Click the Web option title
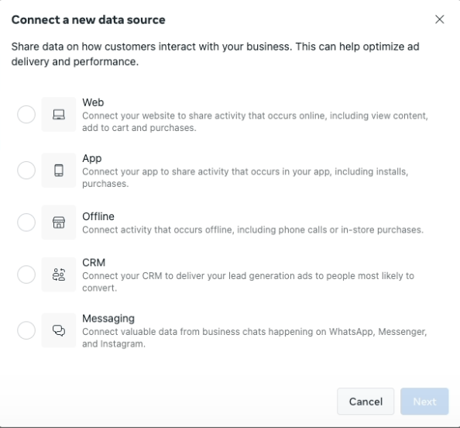The width and height of the screenshot is (460, 428). 93,102
